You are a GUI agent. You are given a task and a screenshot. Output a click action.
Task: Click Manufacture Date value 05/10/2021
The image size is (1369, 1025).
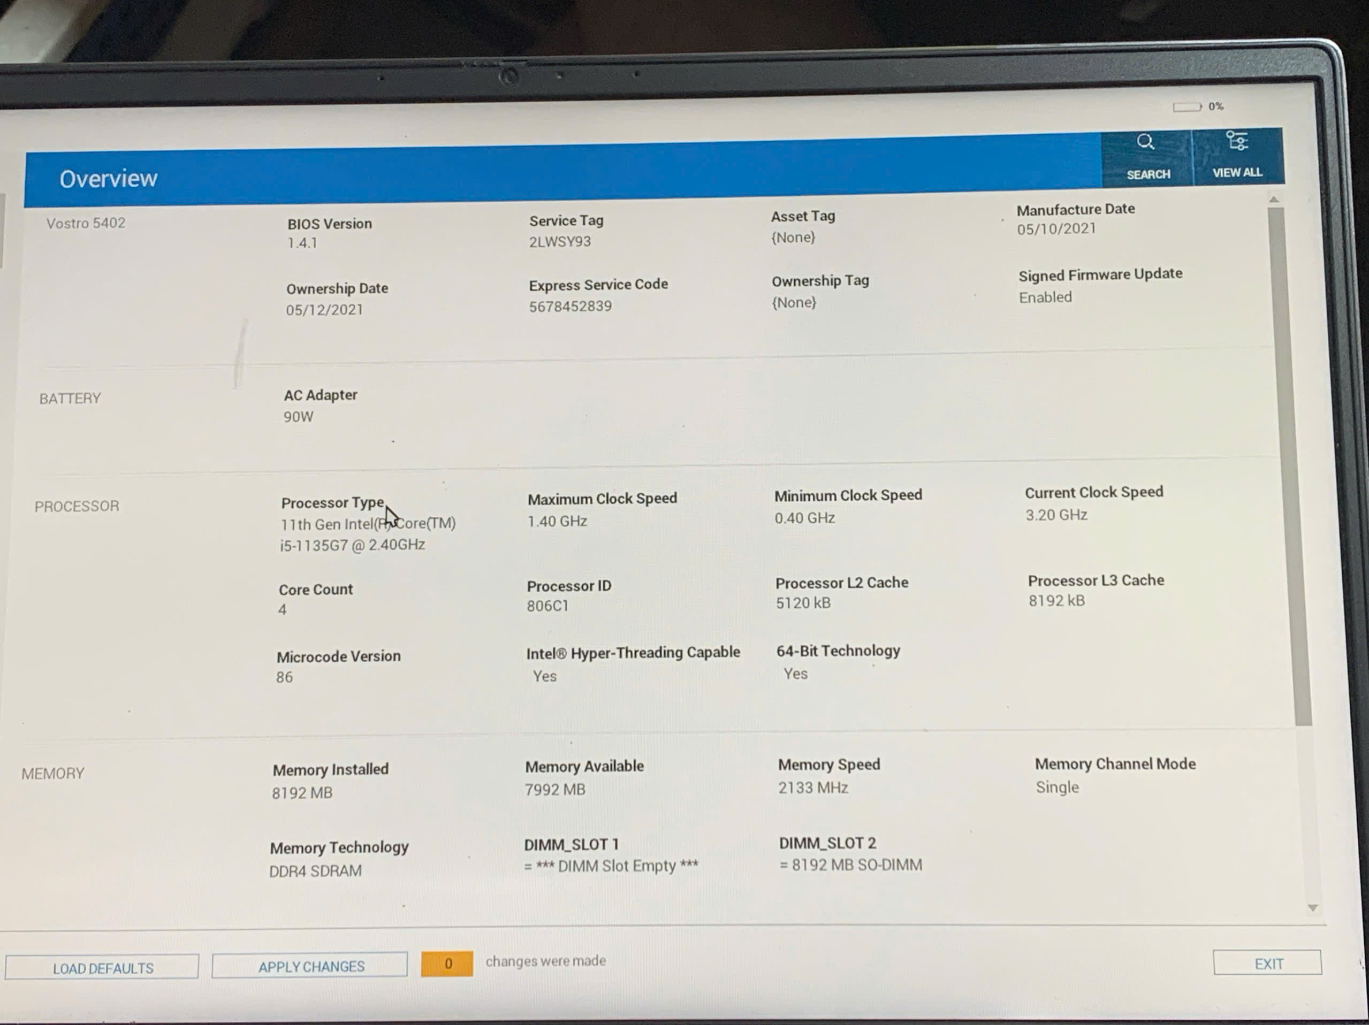pos(1056,229)
